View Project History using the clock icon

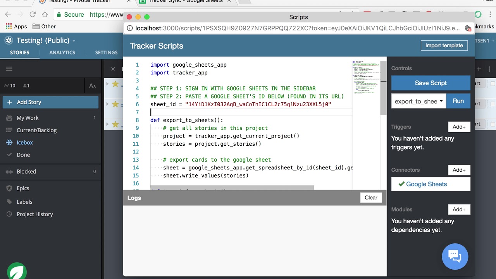pyautogui.click(x=9, y=214)
